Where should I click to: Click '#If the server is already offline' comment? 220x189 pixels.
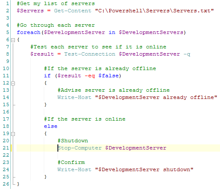click(x=100, y=68)
